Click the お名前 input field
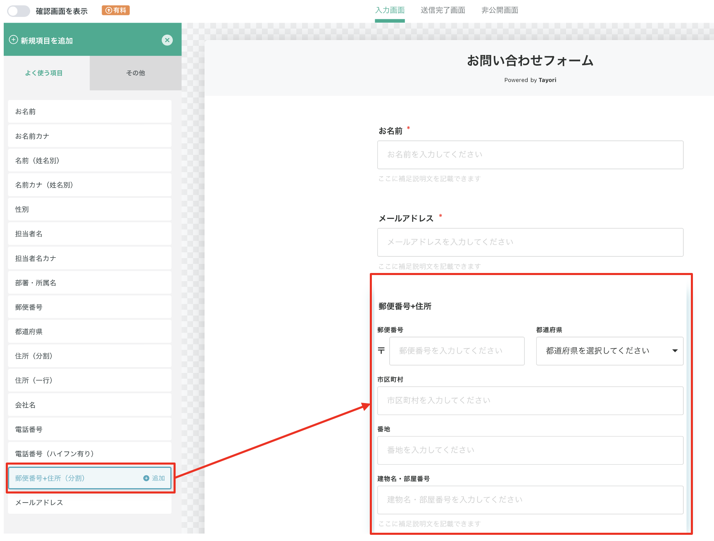Image resolution: width=714 pixels, height=541 pixels. 530,155
